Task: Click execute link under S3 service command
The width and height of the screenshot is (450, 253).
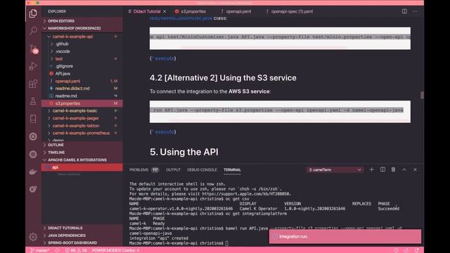Action: [165, 131]
